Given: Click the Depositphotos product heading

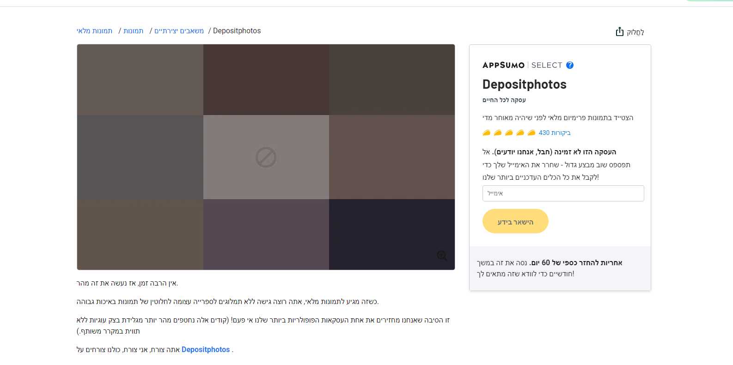Looking at the screenshot, I should (524, 85).
